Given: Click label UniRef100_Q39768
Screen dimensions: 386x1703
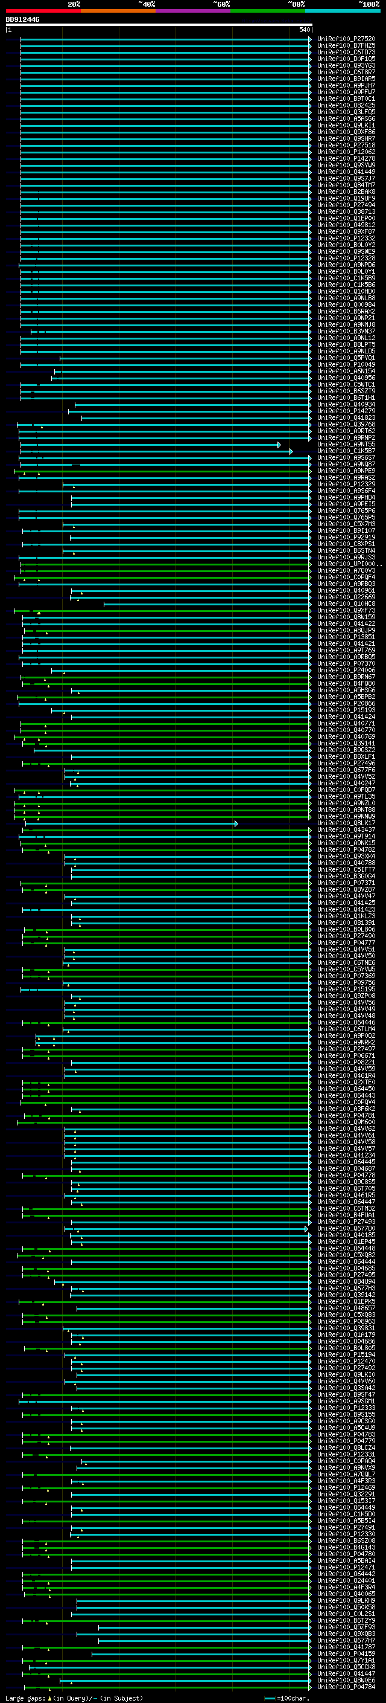Looking at the screenshot, I should tap(346, 425).
